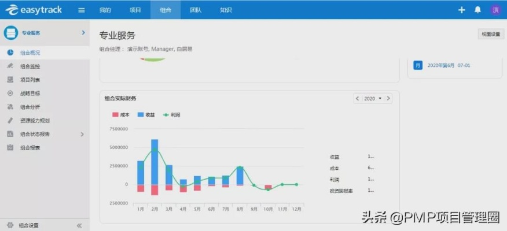The image size is (507, 231).
Task: Click the 成本 summary label
Action: [x=335, y=169]
